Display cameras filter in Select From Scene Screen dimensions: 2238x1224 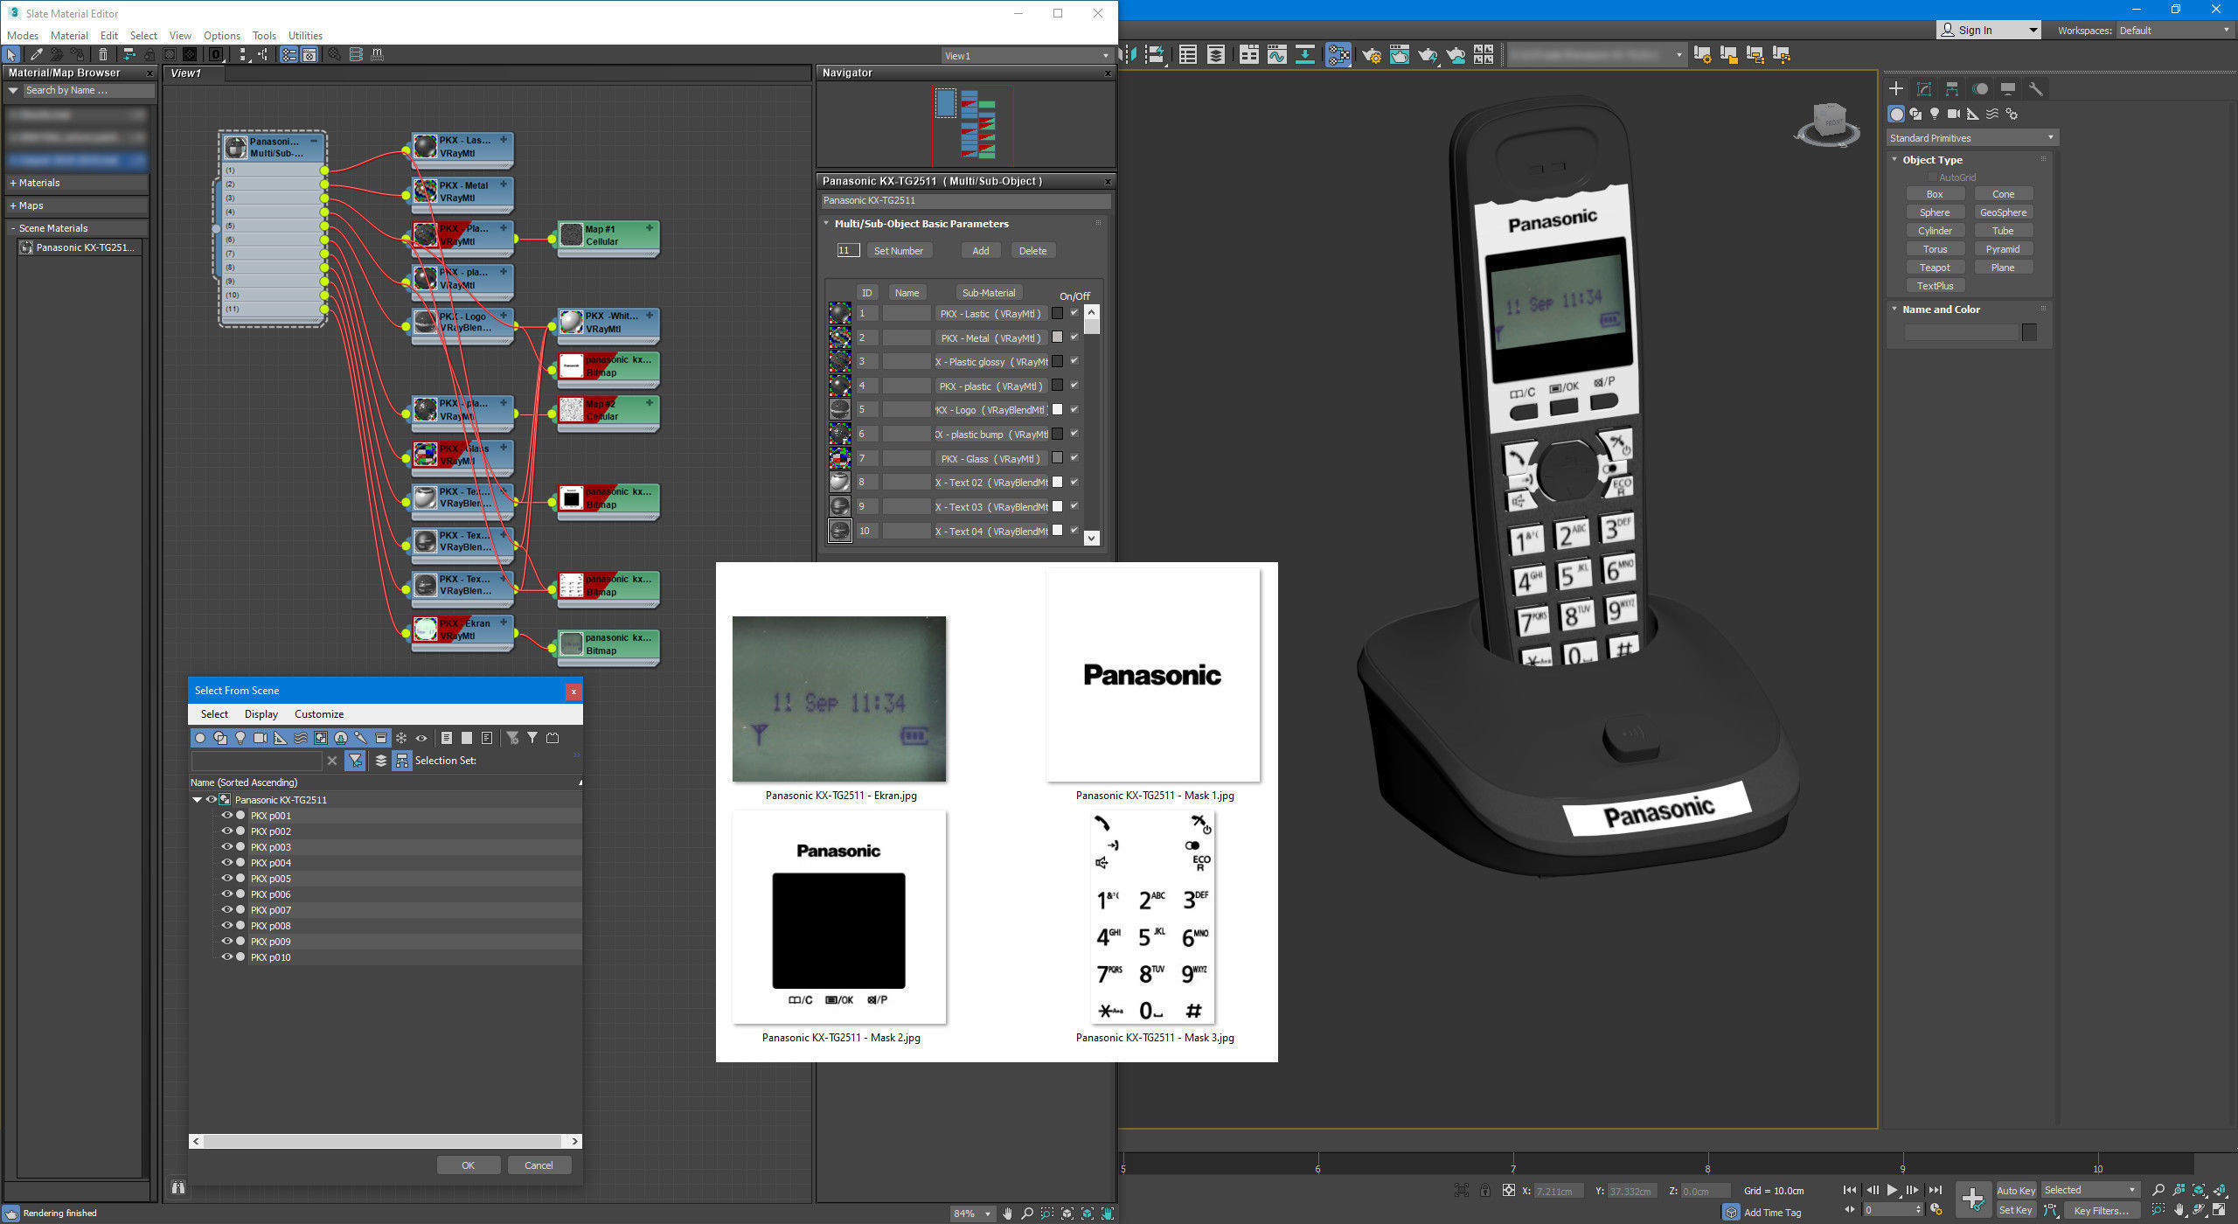(x=261, y=738)
